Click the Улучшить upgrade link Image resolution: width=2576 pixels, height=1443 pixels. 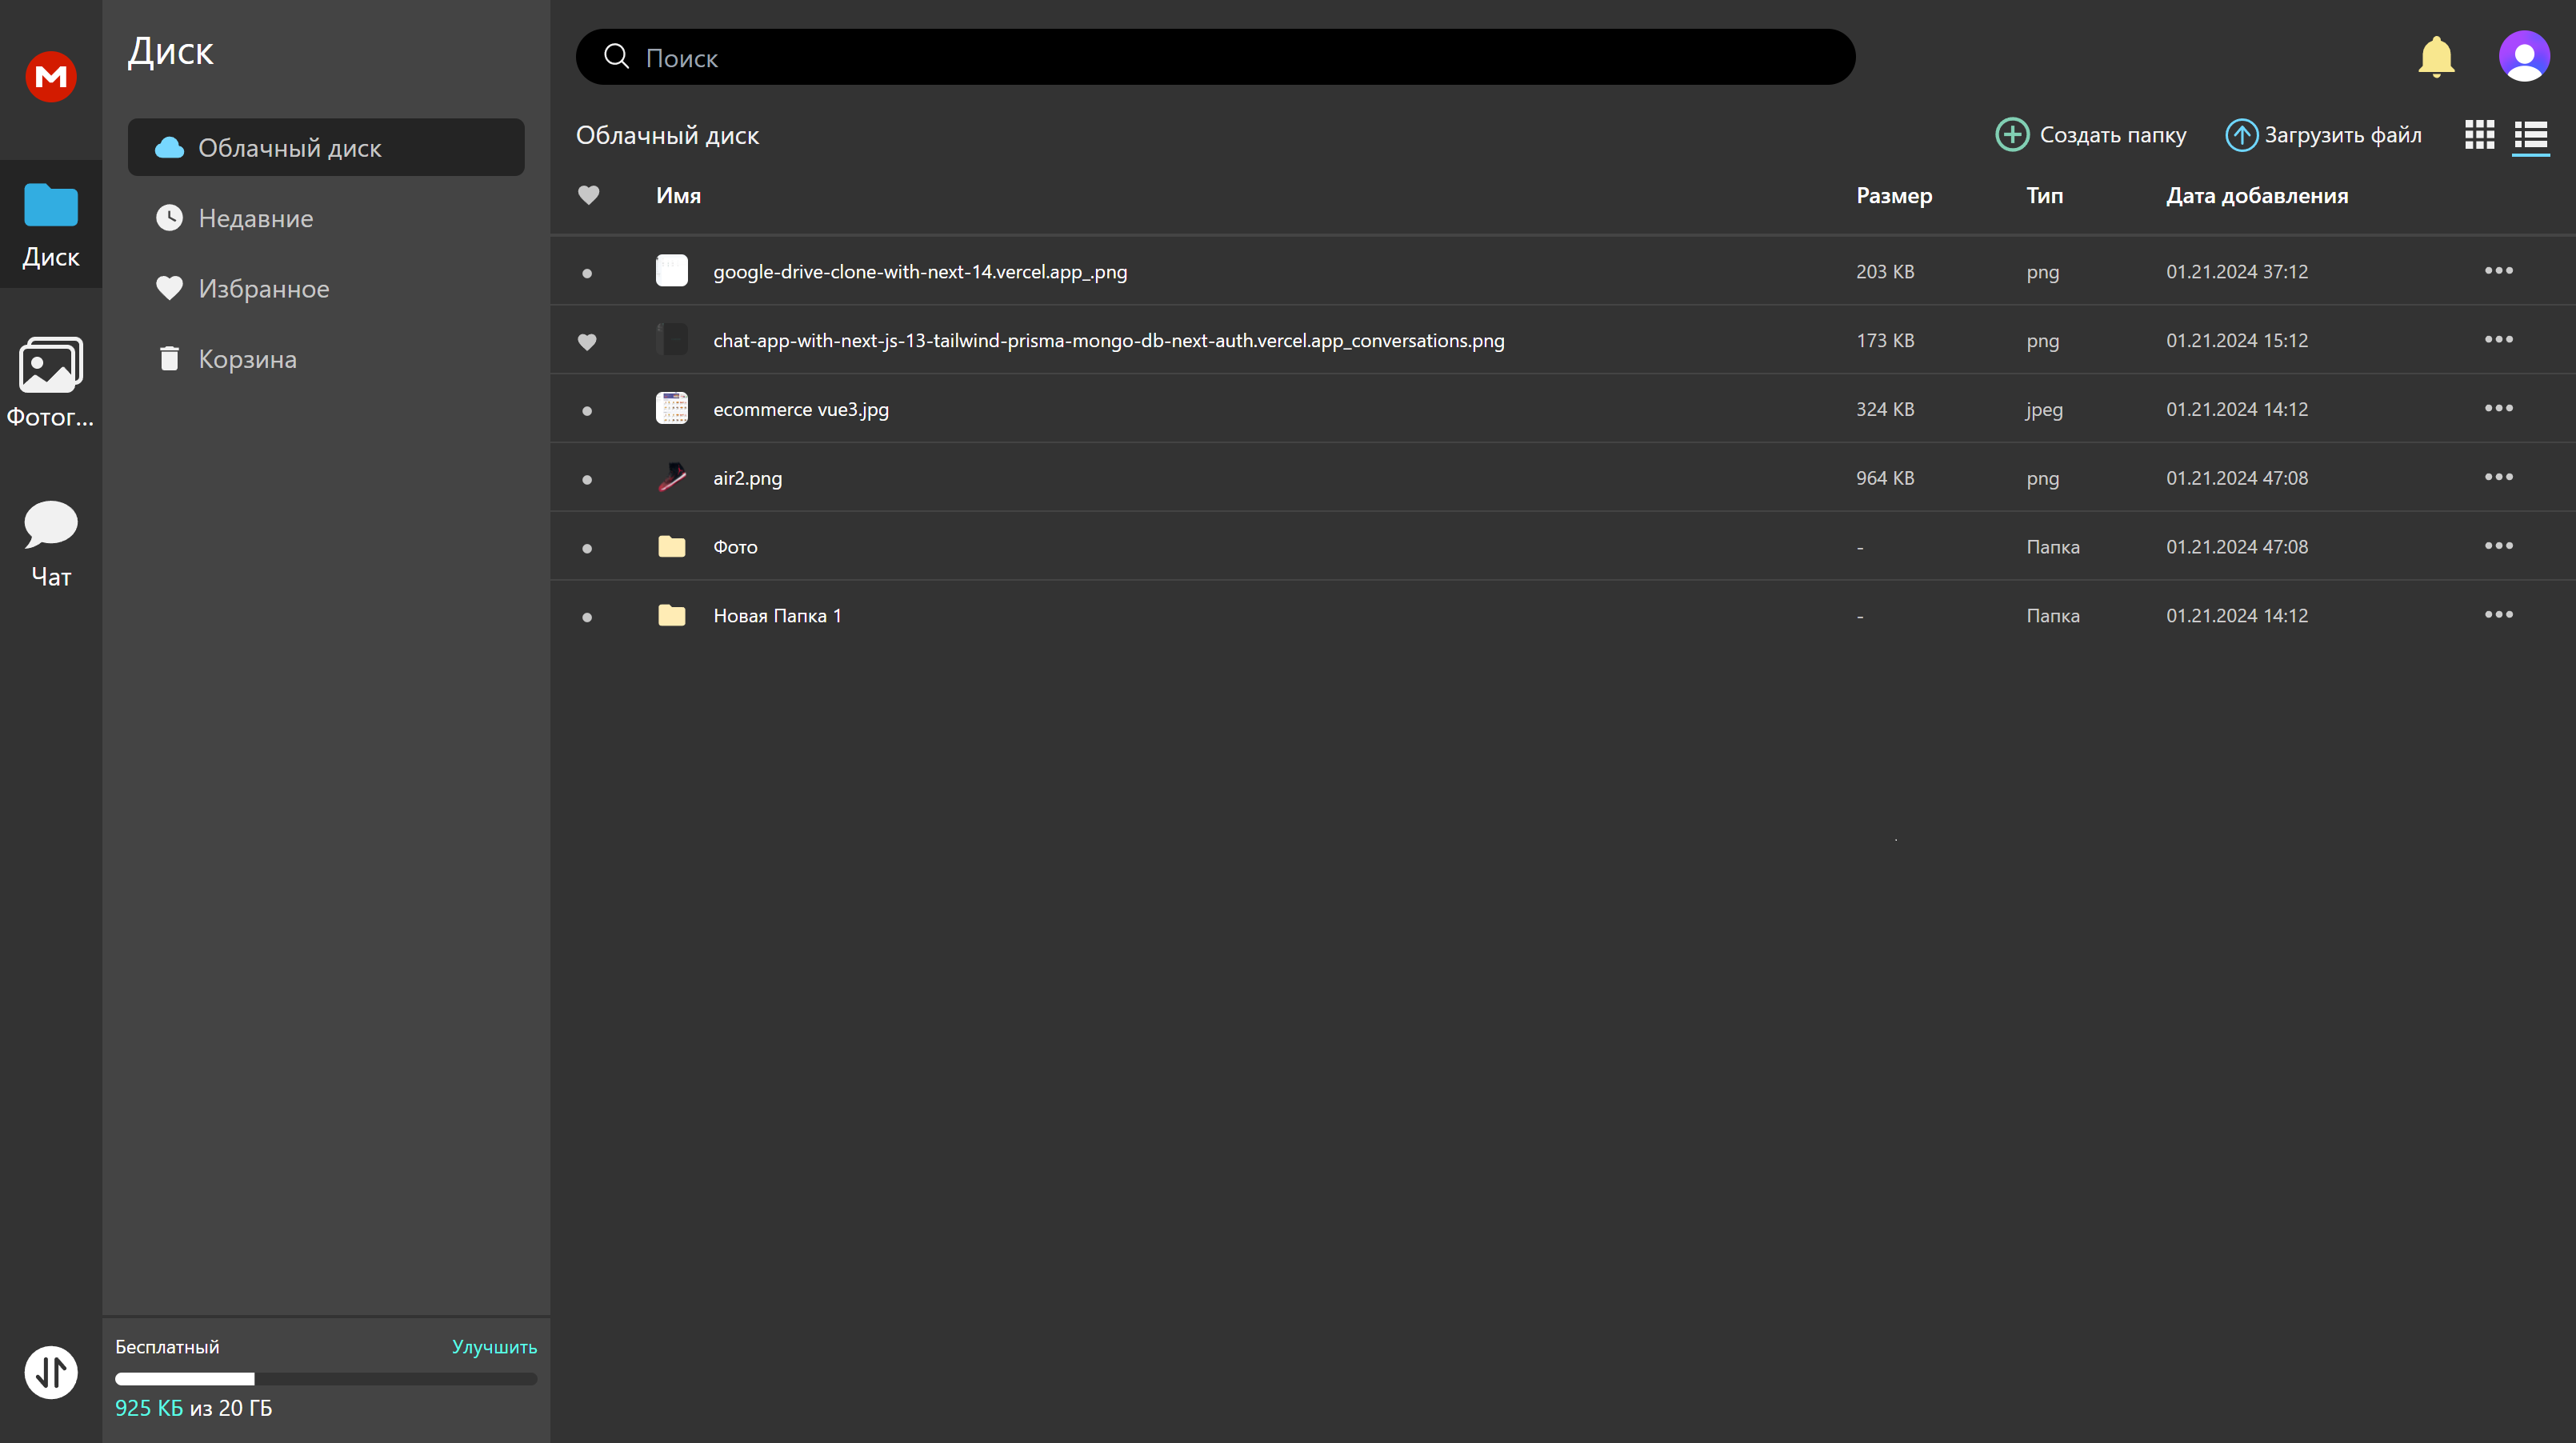point(494,1346)
